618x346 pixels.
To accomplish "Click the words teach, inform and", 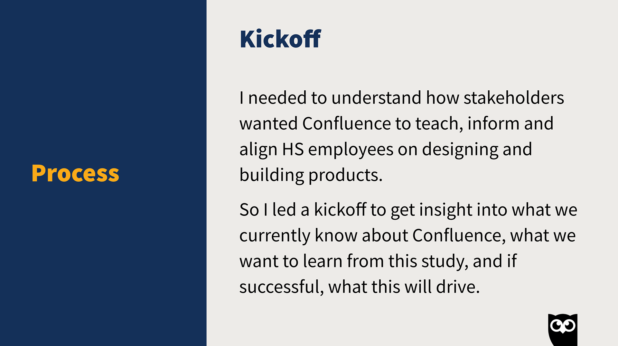I will point(484,123).
